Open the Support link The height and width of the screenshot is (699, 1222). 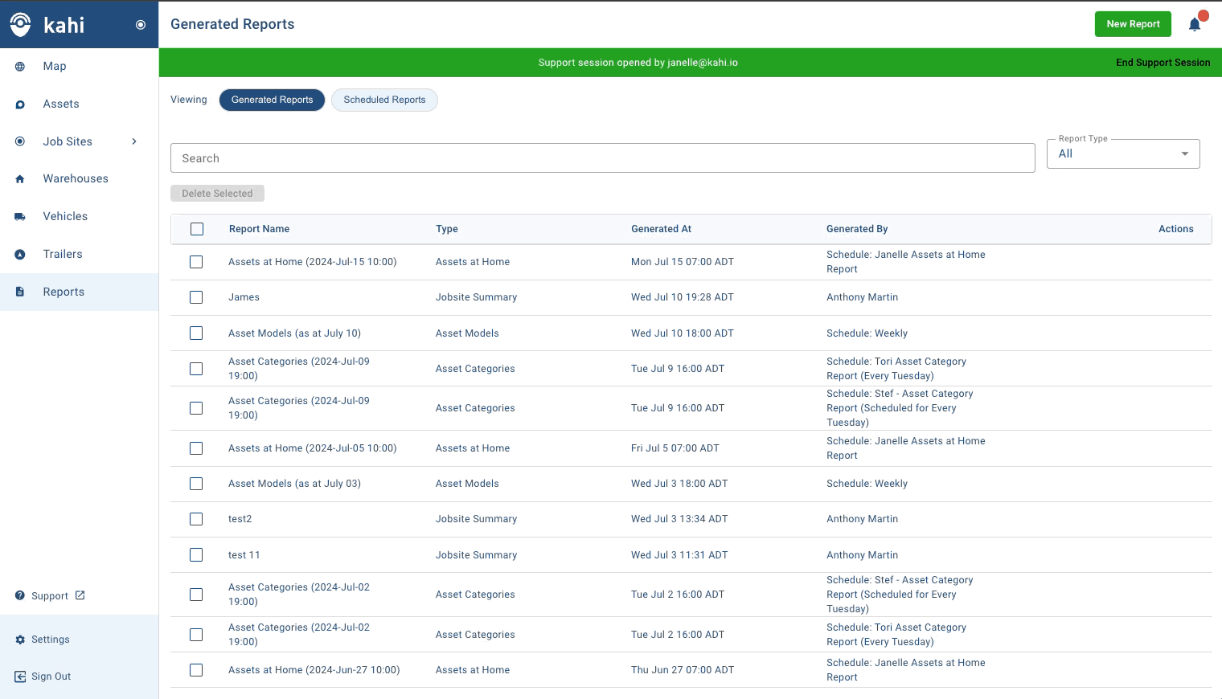tap(50, 596)
